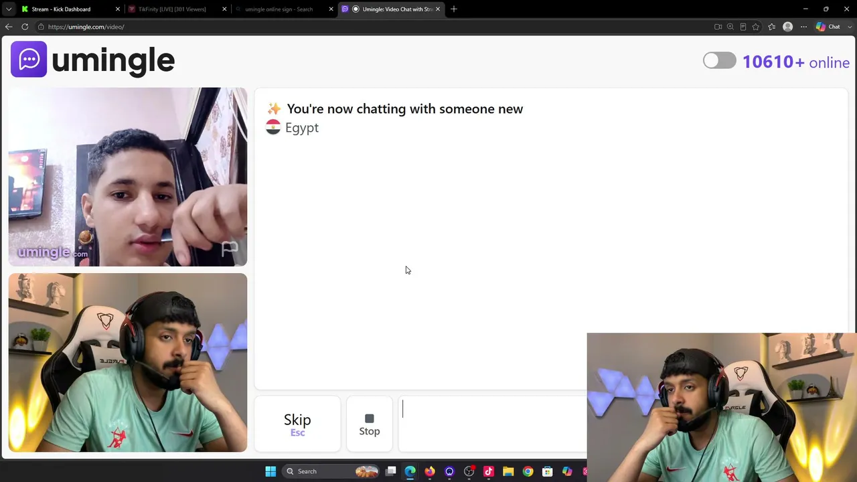The width and height of the screenshot is (857, 482).
Task: Open TikTok from the taskbar
Action: 489,471
